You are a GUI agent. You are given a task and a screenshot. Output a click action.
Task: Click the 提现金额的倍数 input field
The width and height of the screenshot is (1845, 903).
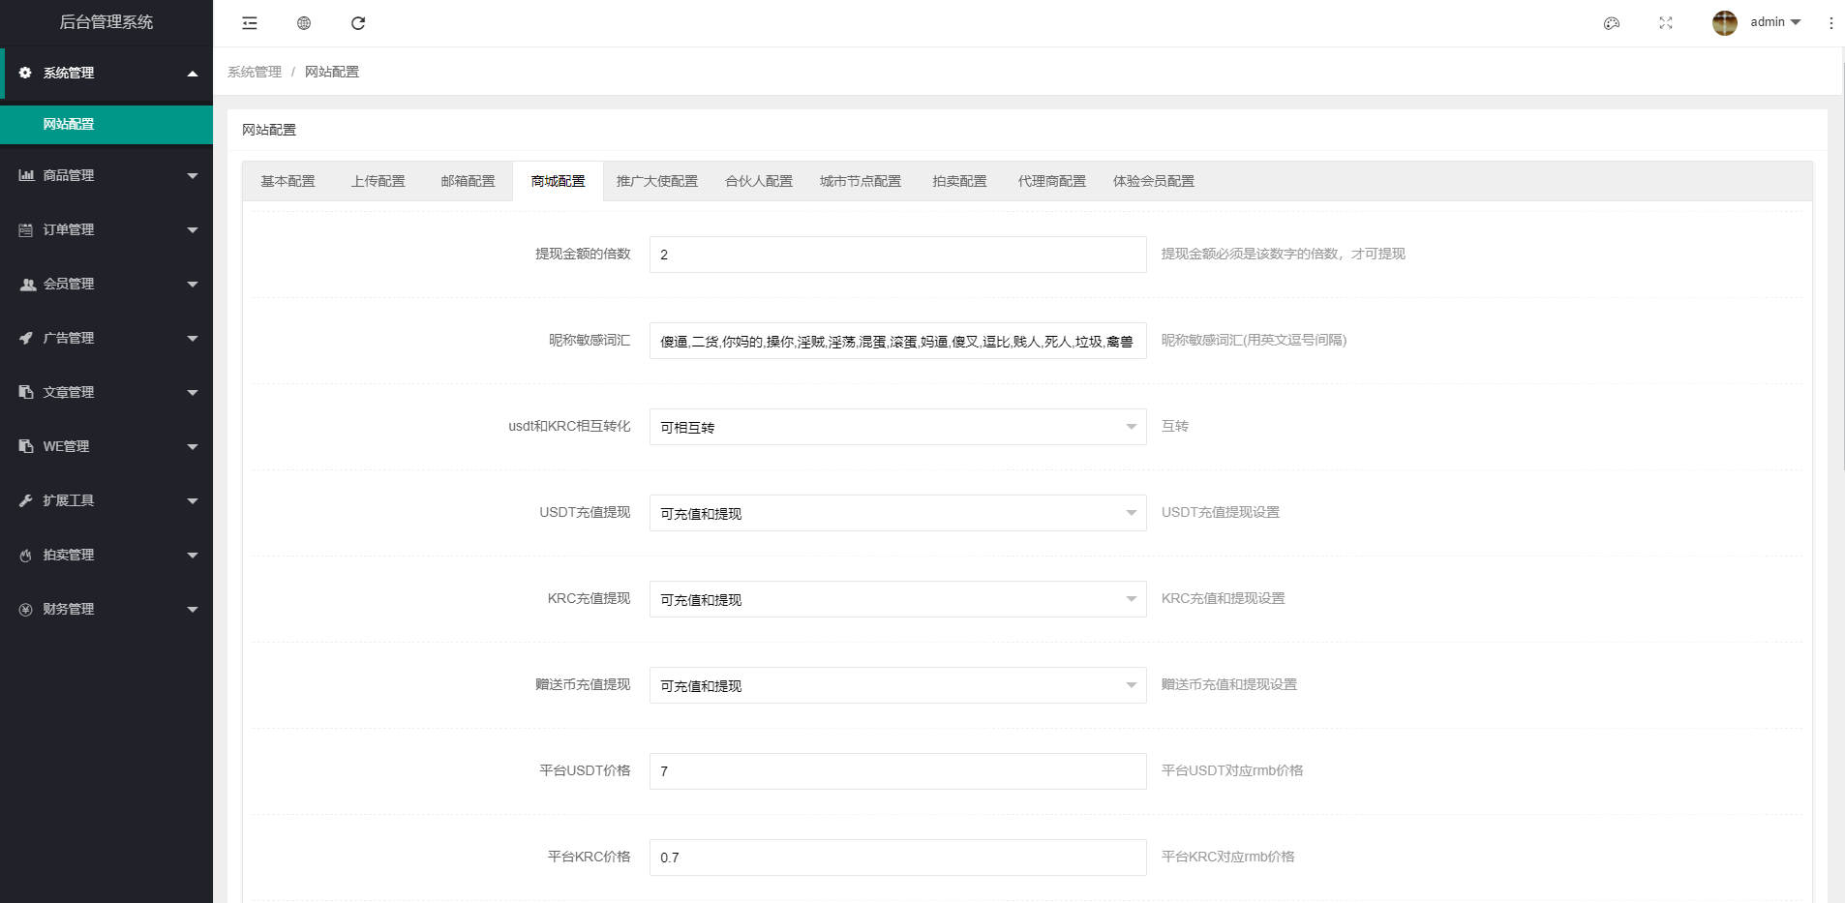click(x=897, y=255)
